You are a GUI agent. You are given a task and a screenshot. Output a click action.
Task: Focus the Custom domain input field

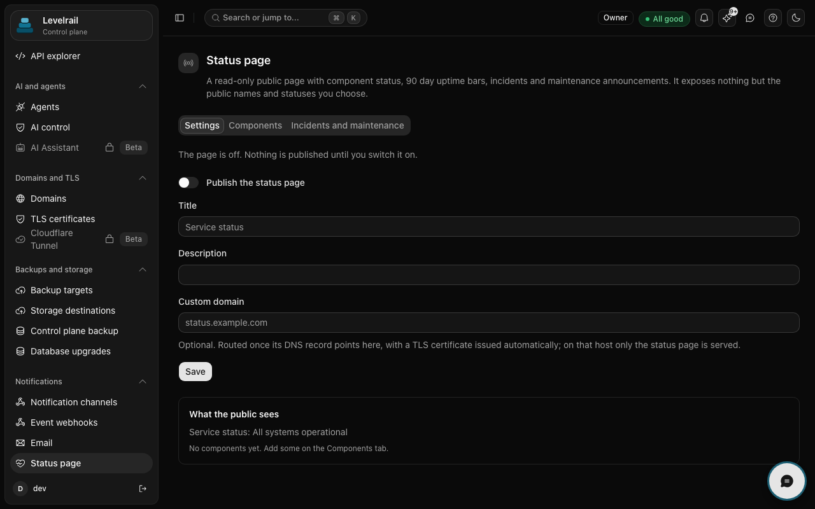[x=489, y=323]
